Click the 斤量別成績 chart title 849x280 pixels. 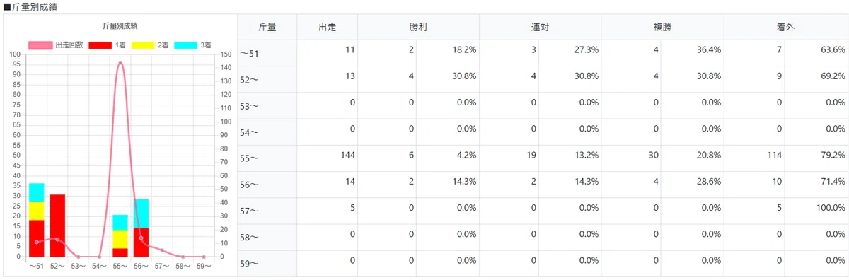point(120,26)
